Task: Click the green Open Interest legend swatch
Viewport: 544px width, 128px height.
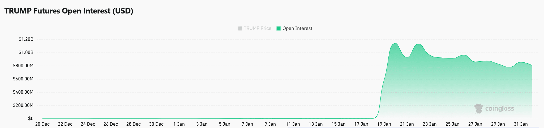Action: (279, 29)
